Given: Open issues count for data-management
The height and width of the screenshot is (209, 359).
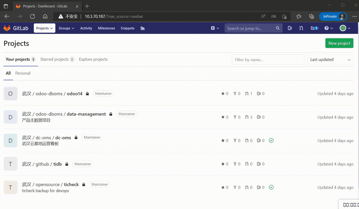Looking at the screenshot, I should (x=261, y=117).
